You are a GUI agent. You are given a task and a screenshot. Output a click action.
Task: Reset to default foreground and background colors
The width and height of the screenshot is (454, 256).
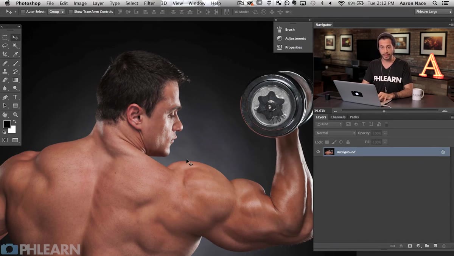pos(4,132)
